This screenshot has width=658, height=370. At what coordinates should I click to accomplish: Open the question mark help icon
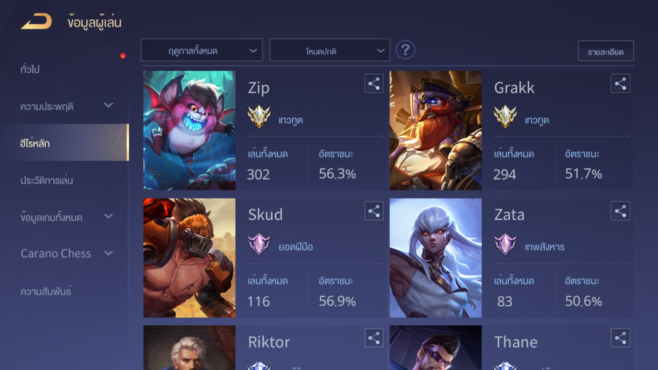(405, 50)
